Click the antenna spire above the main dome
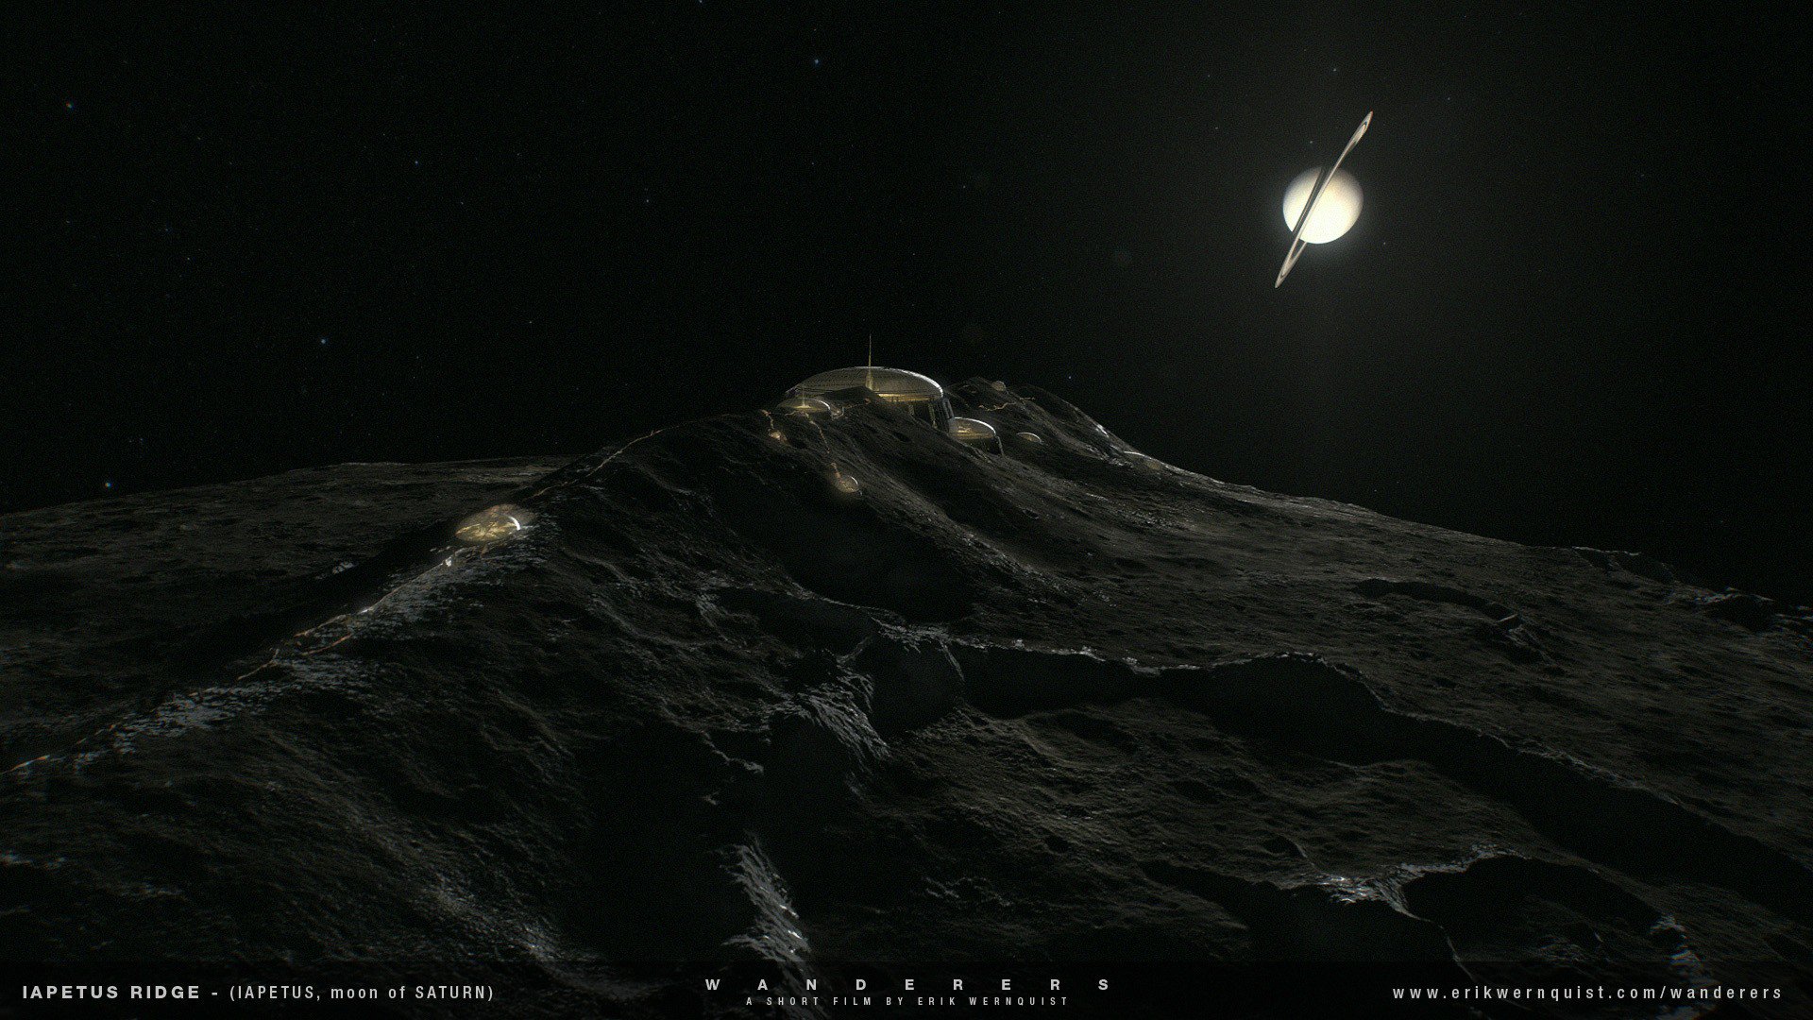Viewport: 1813px width, 1020px height. click(870, 351)
